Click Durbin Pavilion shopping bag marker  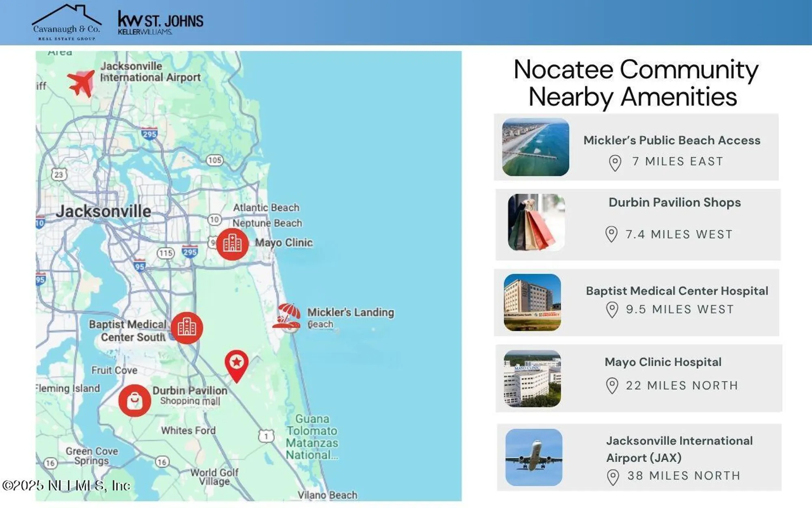click(x=134, y=401)
